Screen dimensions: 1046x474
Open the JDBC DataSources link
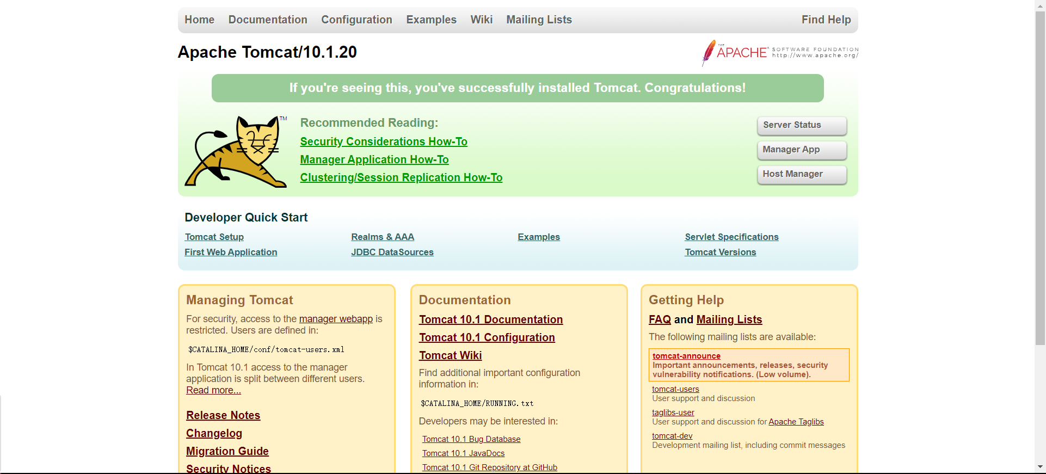[392, 252]
